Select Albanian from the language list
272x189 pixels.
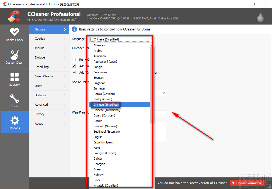pos(120,45)
